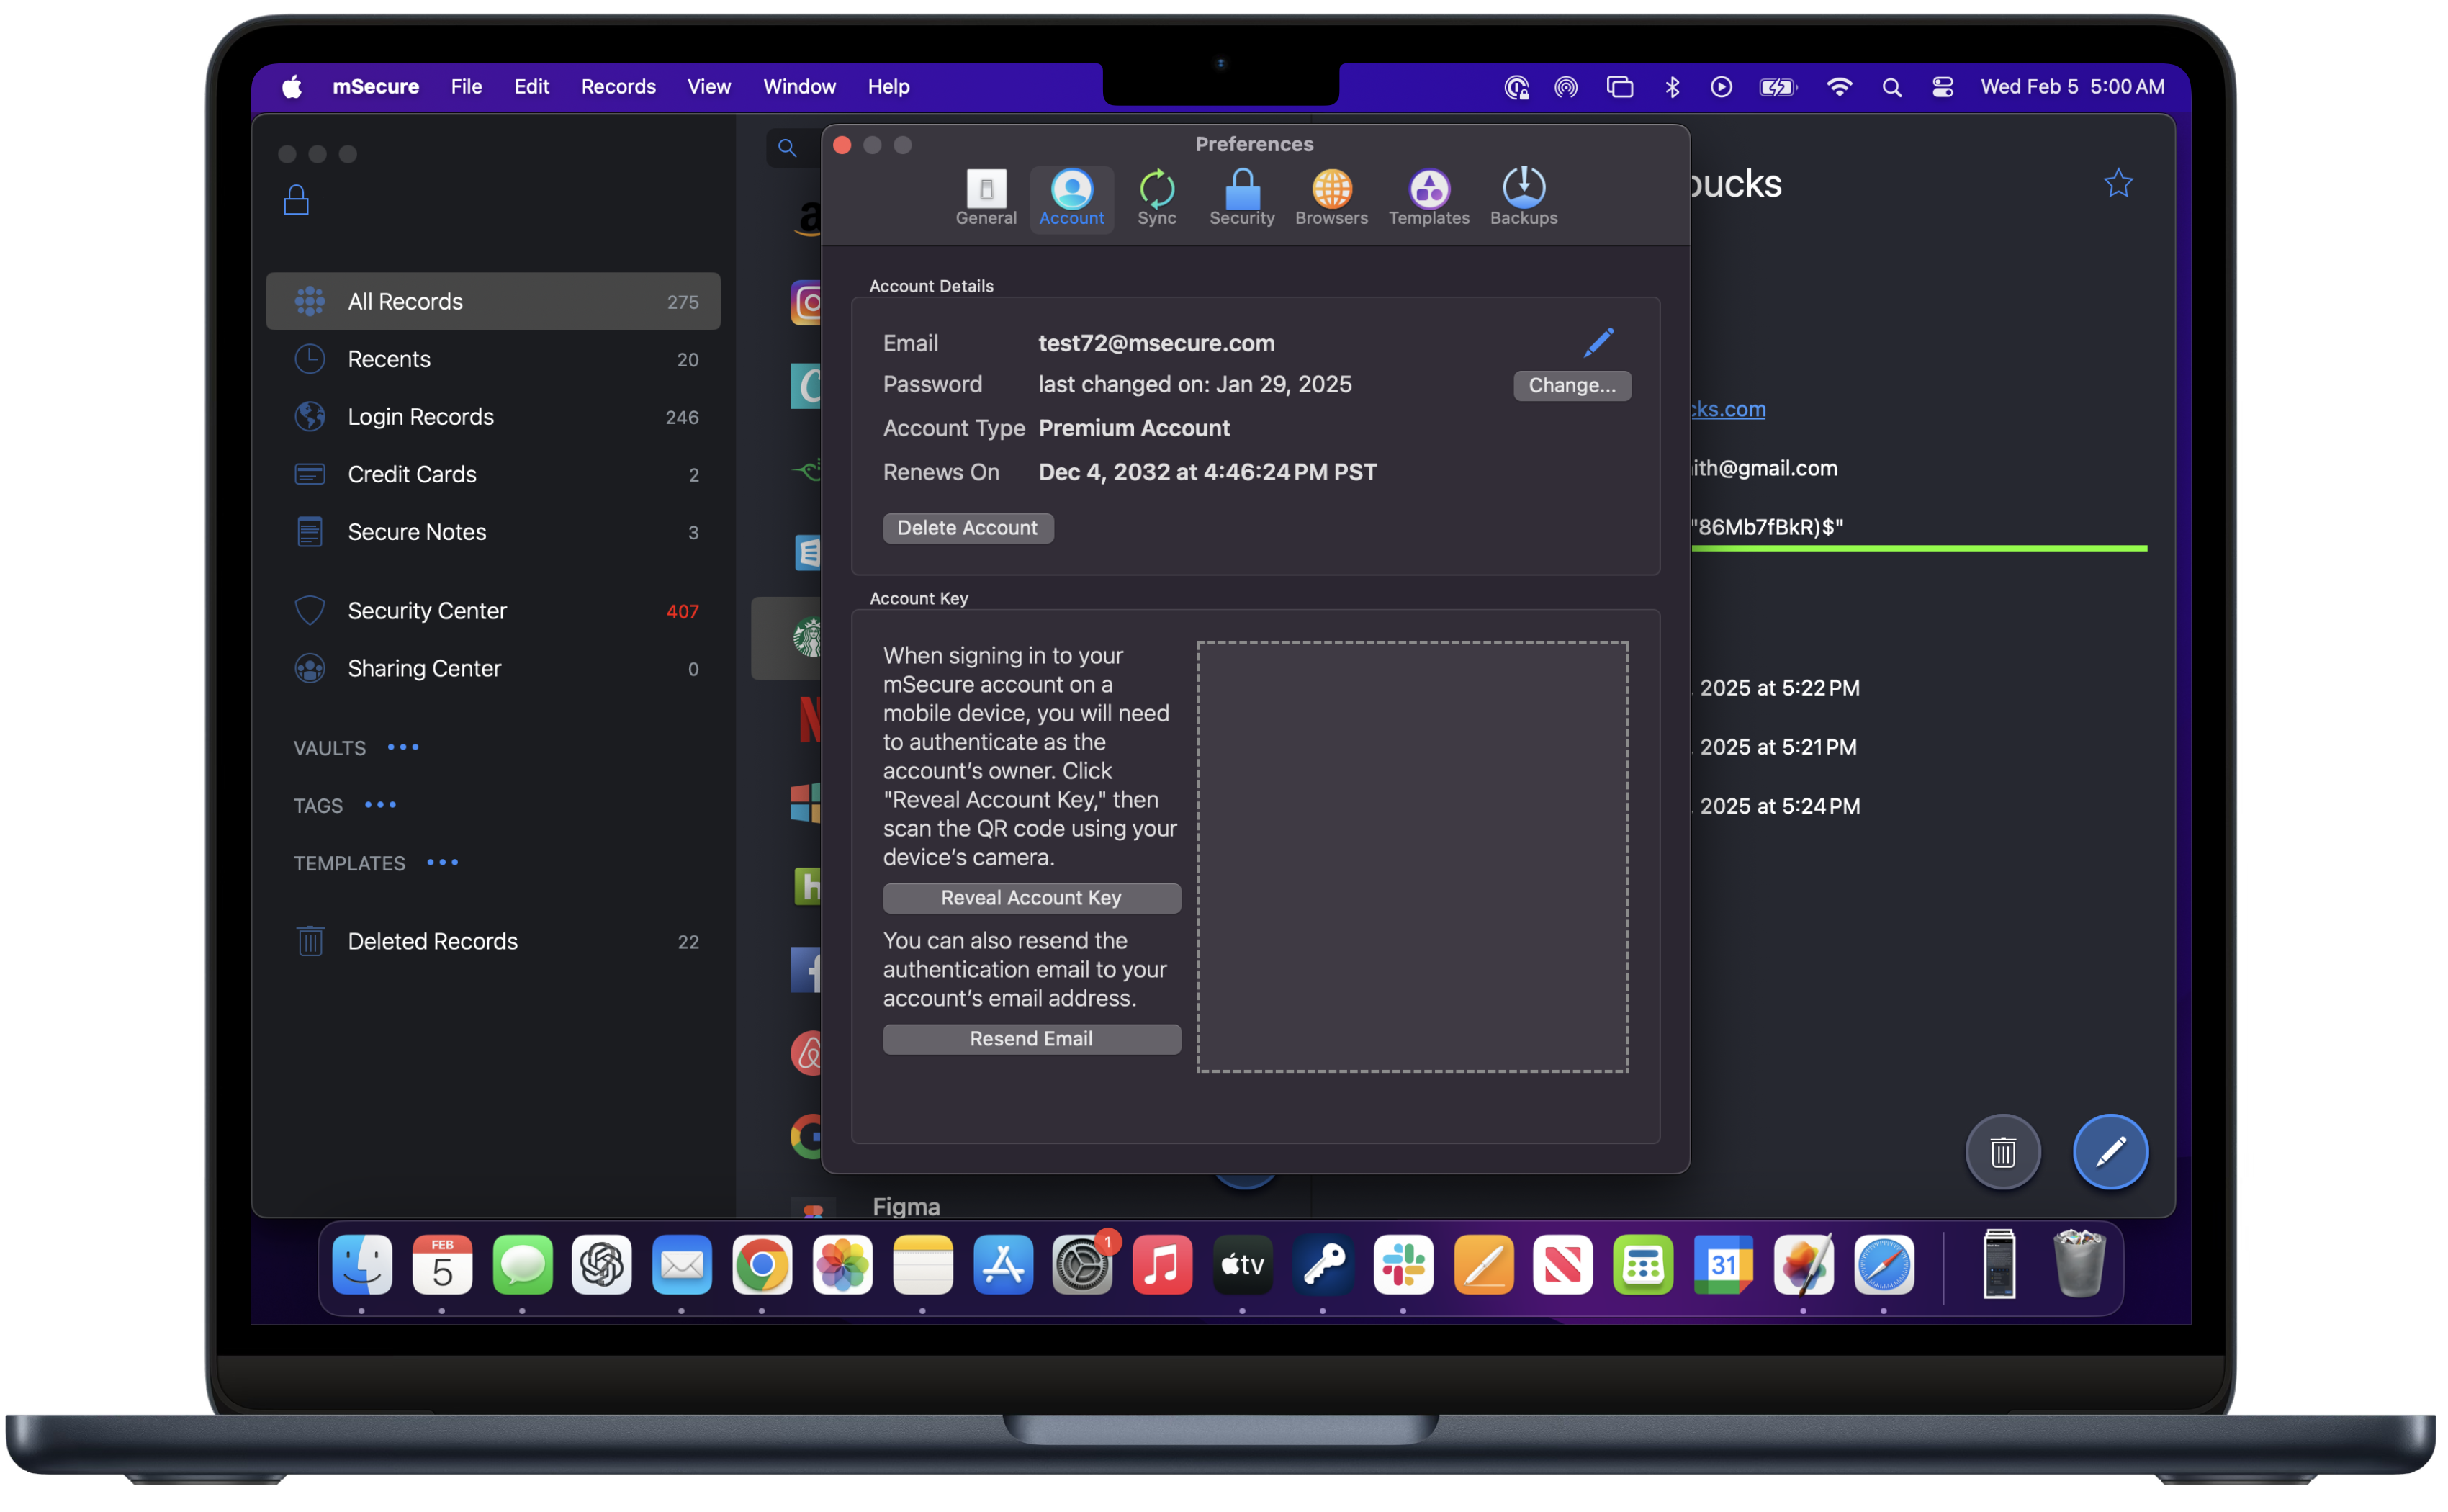Viewport: 2448px width, 1512px height.
Task: Open Control Center in the menu bar
Action: (1942, 87)
